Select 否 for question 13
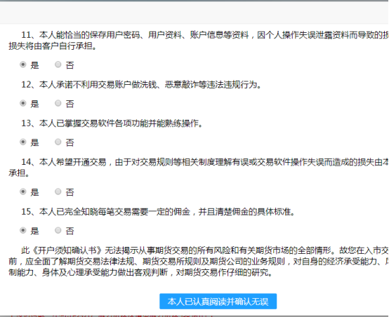The image size is (389, 317). tap(58, 142)
